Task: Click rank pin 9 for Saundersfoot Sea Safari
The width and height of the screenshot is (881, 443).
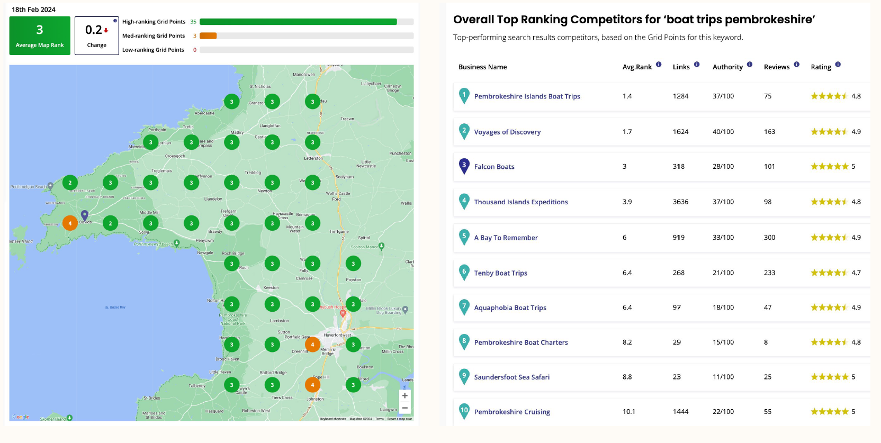Action: coord(464,377)
